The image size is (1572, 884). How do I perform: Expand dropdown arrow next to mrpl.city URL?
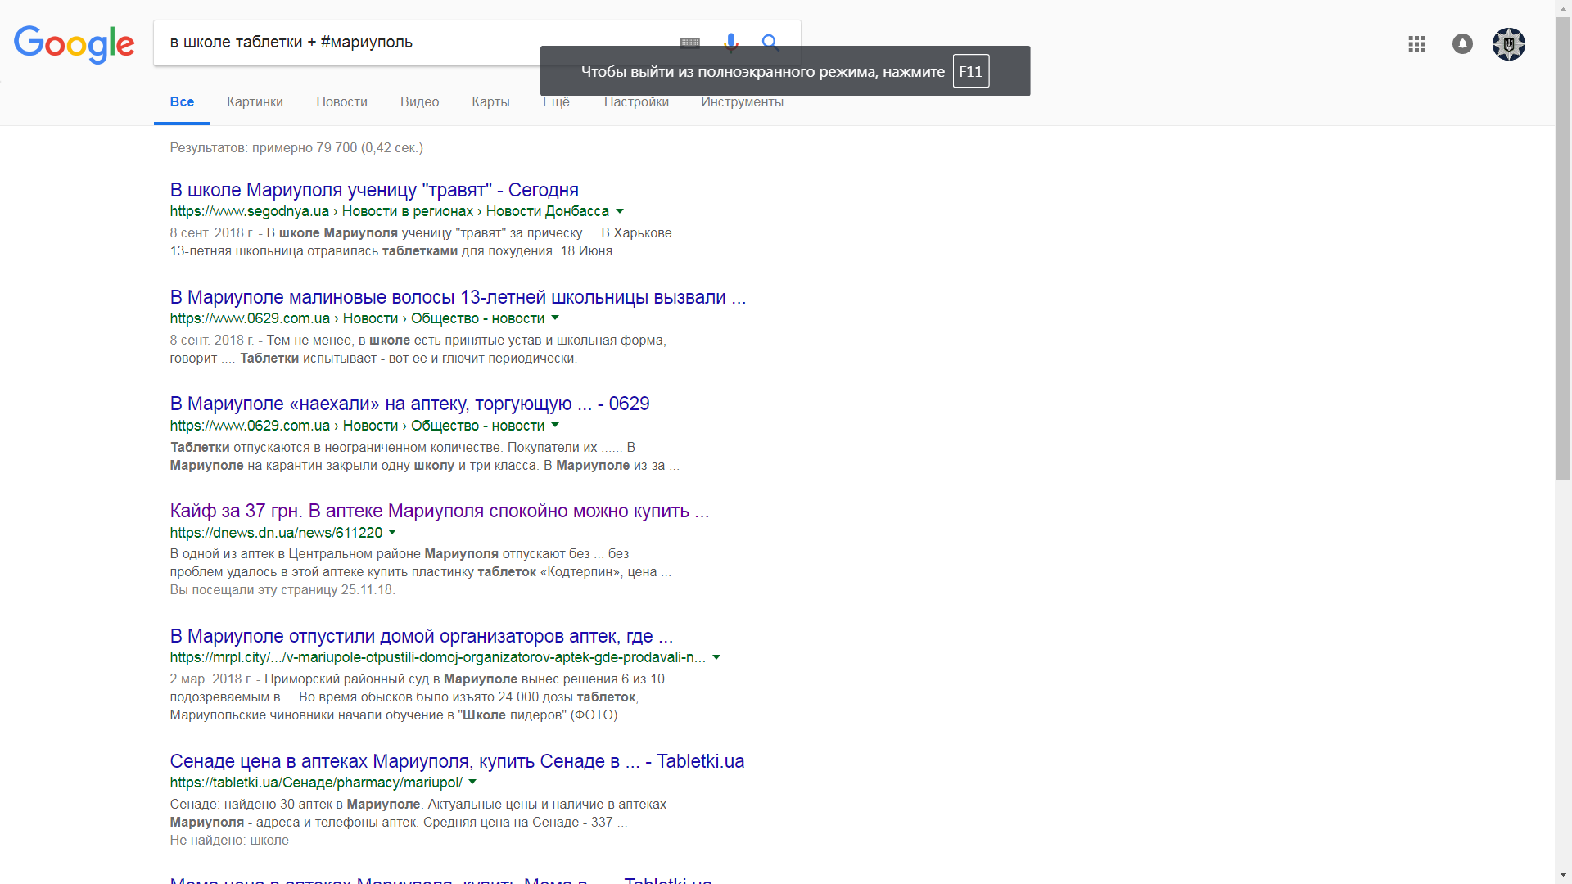[x=716, y=657]
